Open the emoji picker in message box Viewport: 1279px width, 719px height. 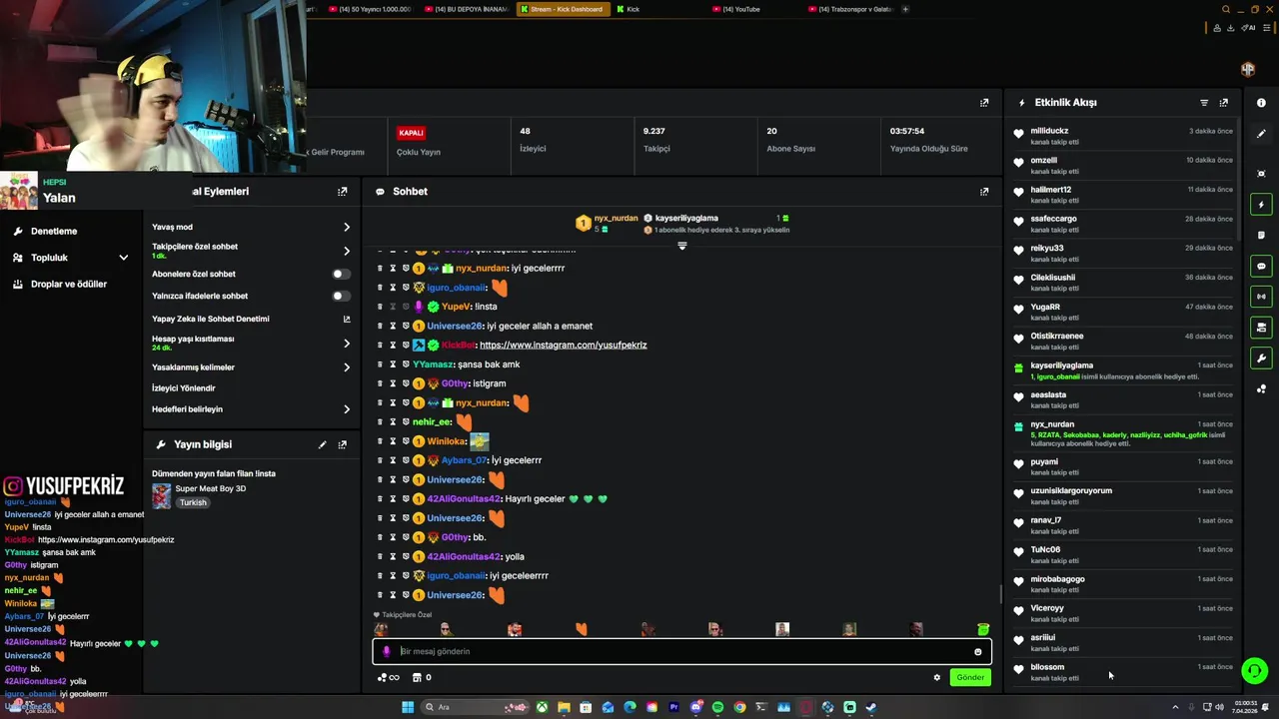point(978,652)
